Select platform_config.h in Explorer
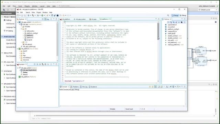The height and width of the screenshot is (124, 220). click(x=32, y=33)
